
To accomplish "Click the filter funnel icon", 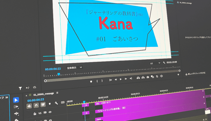I will tap(20, 88).
